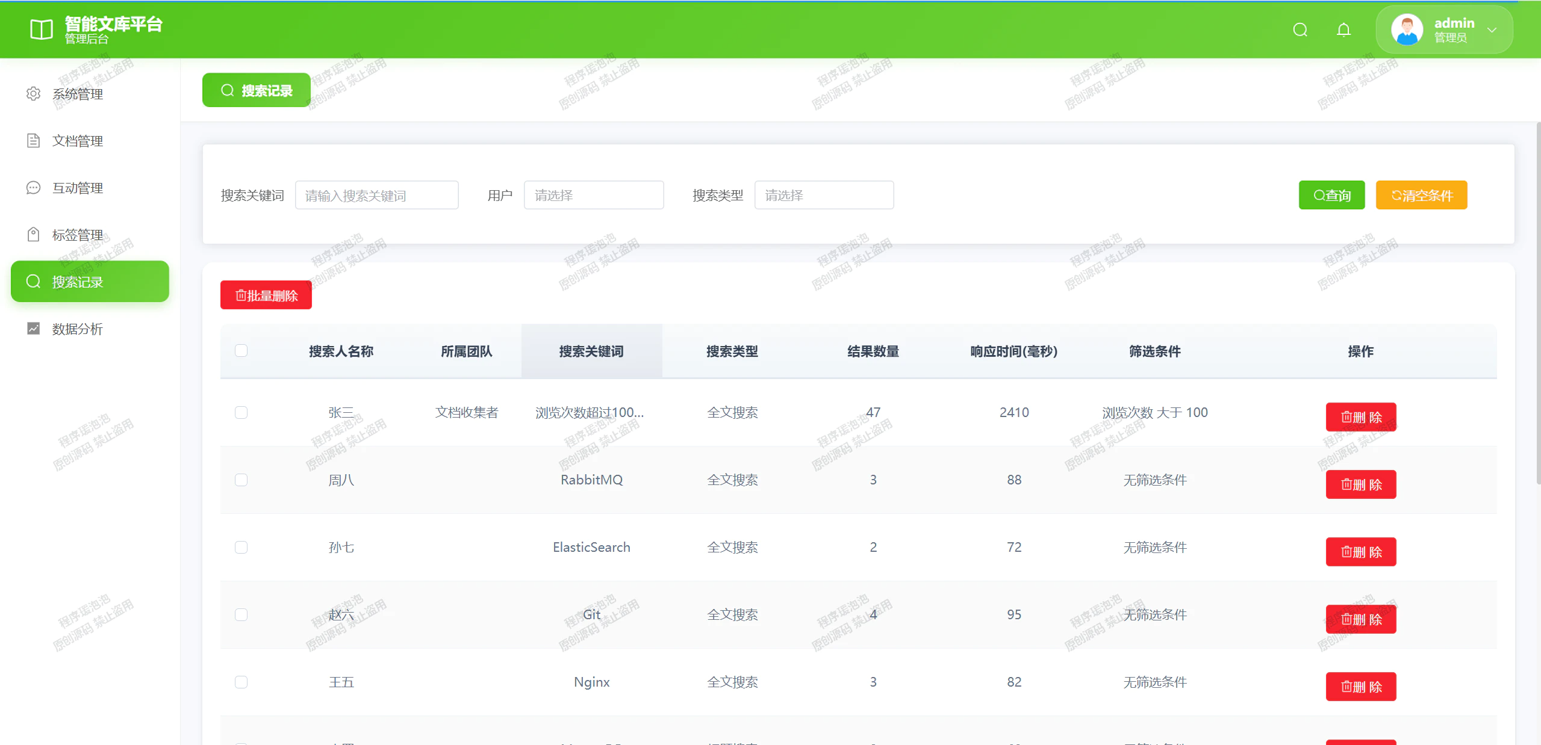
Task: Click the 结果数量 column header
Action: (873, 351)
